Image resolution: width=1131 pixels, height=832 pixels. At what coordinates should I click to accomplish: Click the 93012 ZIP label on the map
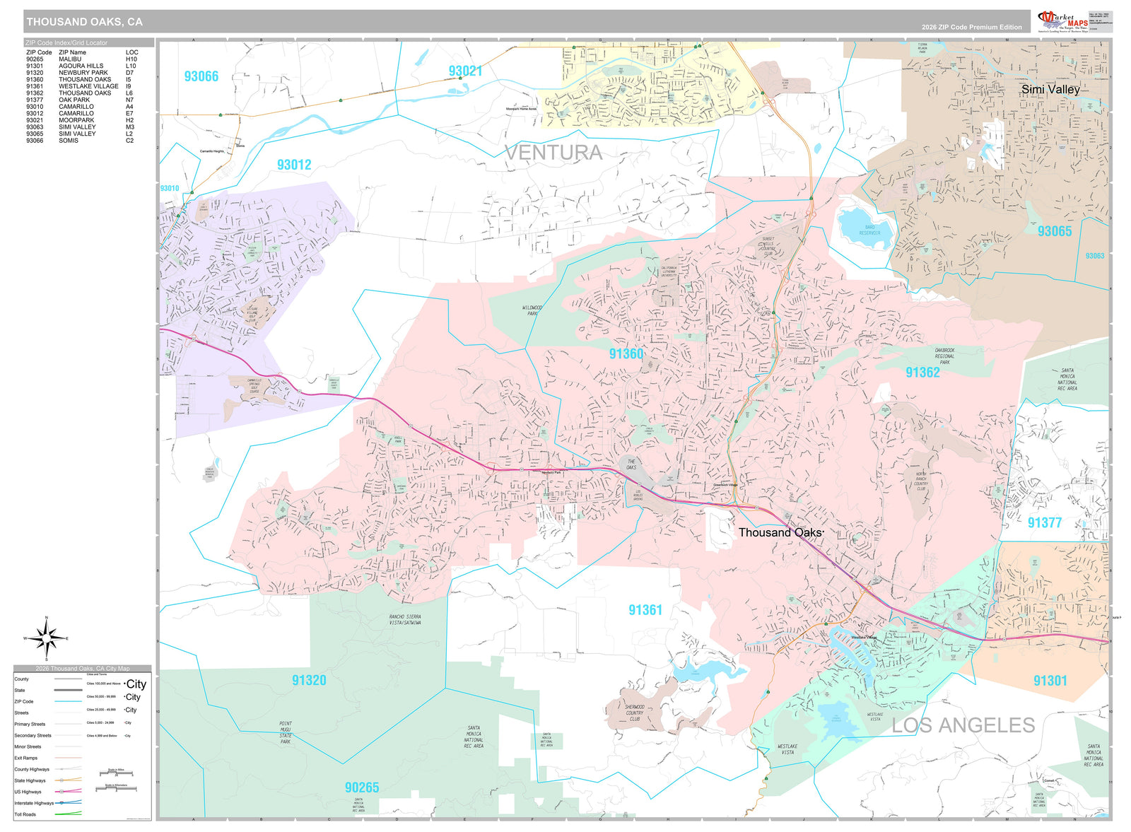pyautogui.click(x=294, y=165)
